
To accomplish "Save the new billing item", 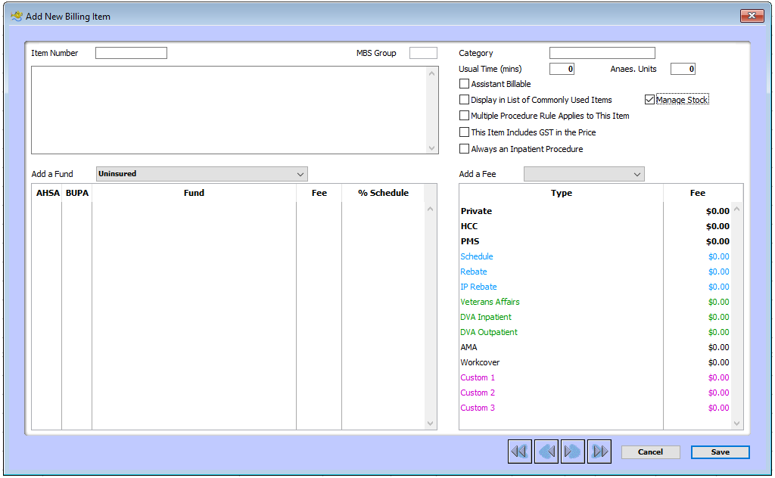I will (719, 452).
